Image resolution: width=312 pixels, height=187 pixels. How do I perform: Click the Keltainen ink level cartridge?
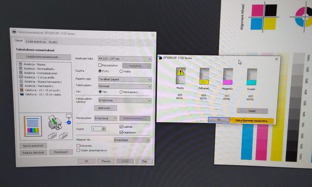(204, 76)
